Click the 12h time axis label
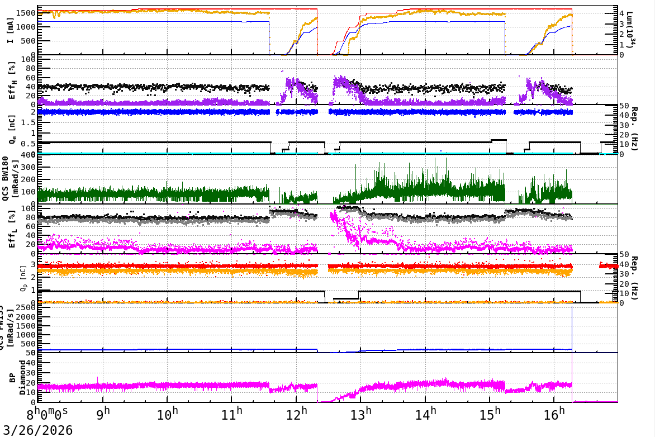655x437 pixels. [296, 414]
